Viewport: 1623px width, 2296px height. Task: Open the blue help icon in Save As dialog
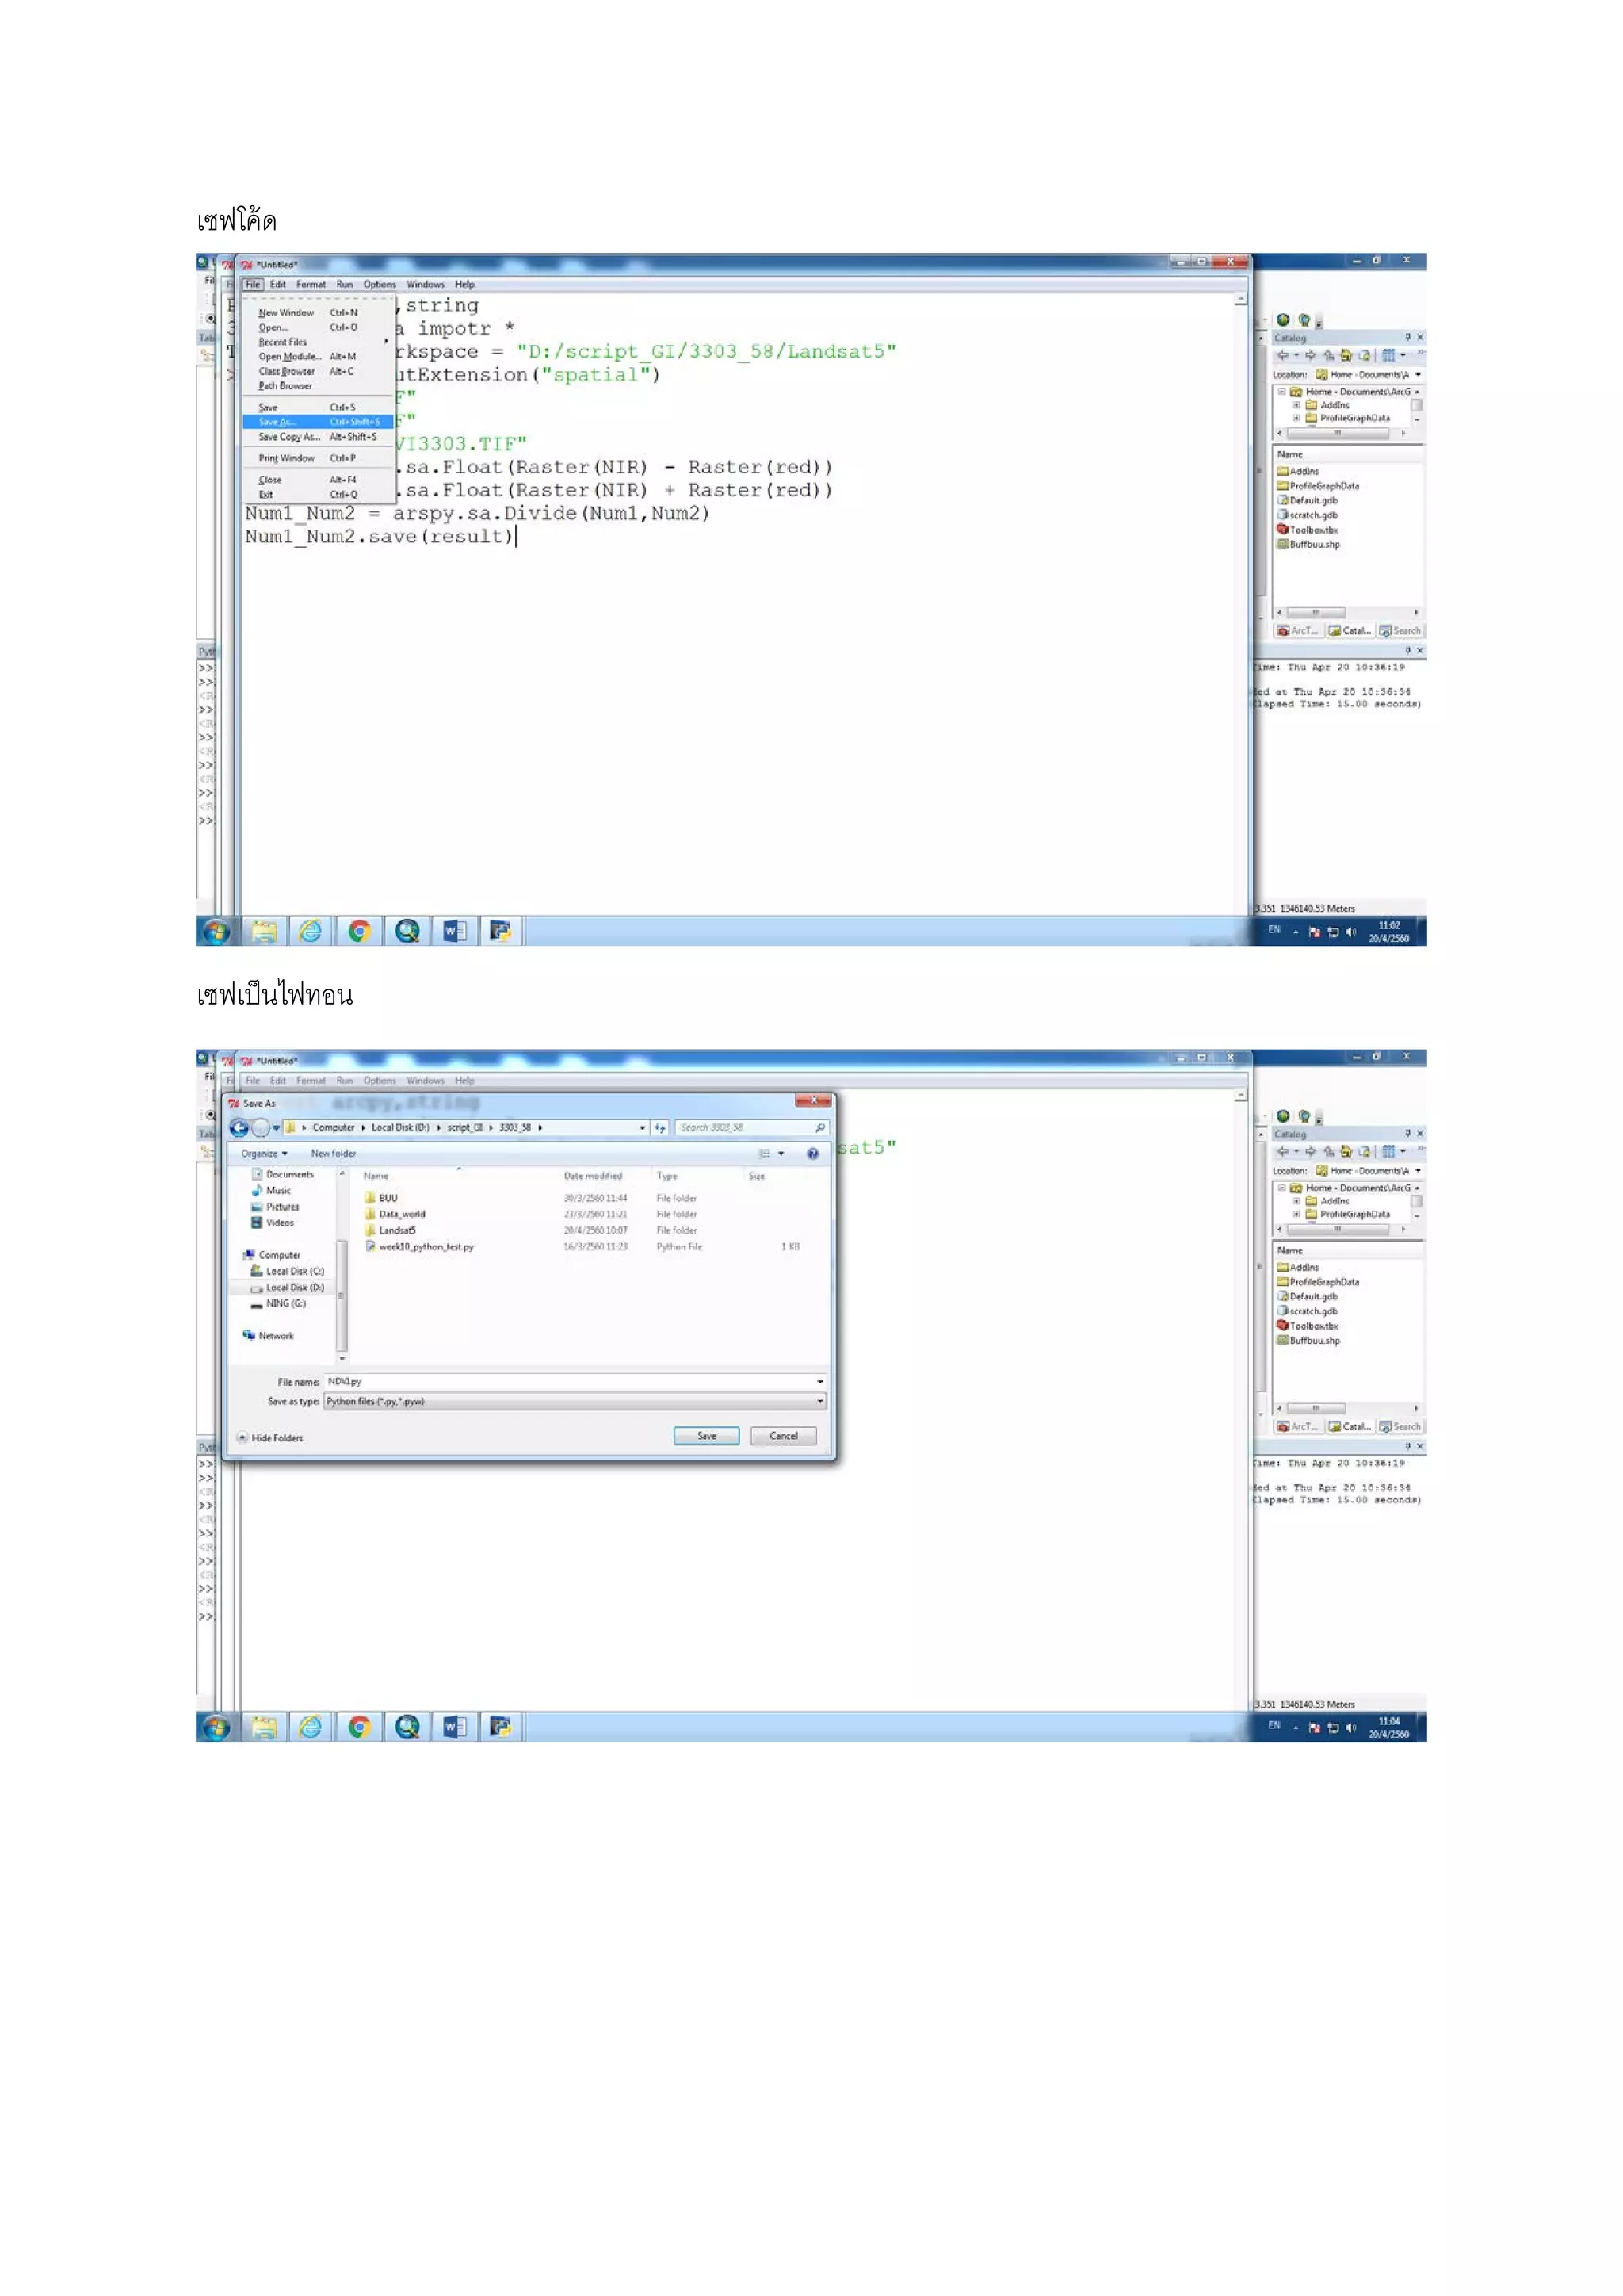(x=812, y=1154)
